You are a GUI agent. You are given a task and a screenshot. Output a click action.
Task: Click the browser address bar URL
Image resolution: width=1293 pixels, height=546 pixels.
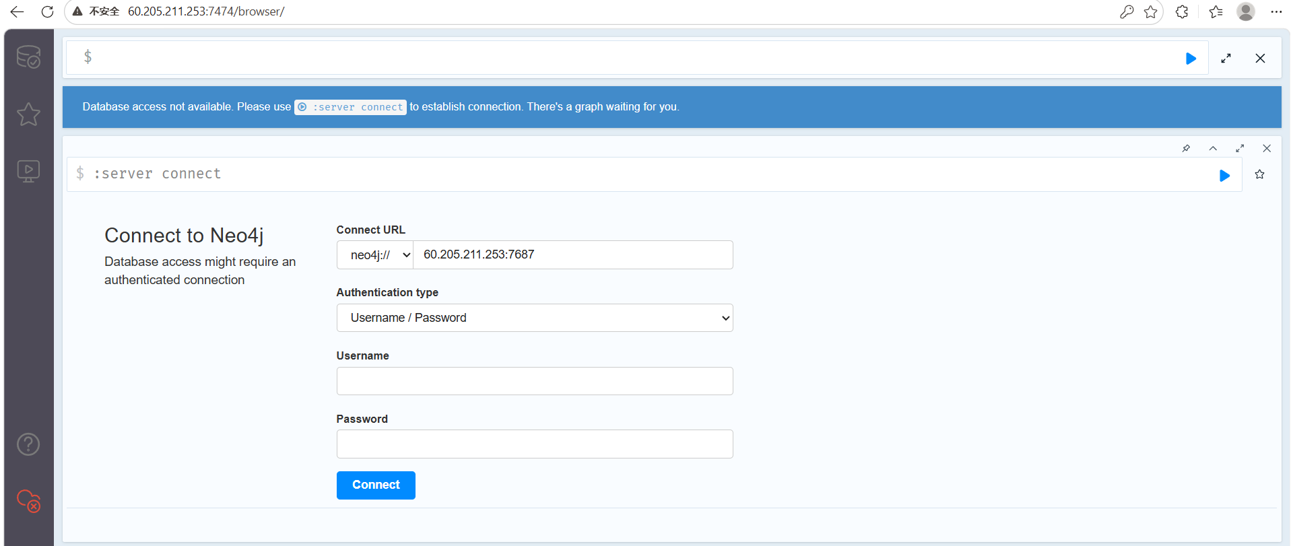click(x=206, y=11)
